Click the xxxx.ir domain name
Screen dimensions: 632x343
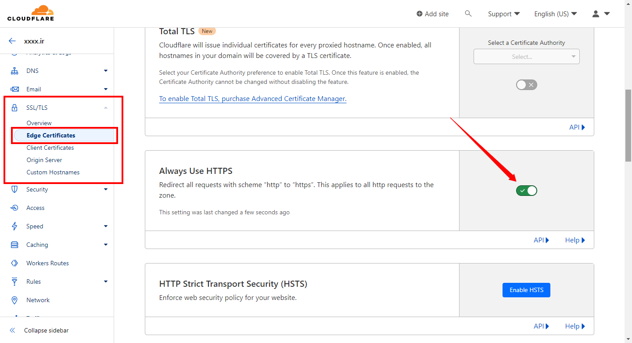[x=34, y=41]
